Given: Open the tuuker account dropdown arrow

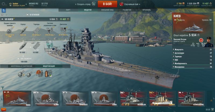Looking at the screenshot, I should [26, 4].
